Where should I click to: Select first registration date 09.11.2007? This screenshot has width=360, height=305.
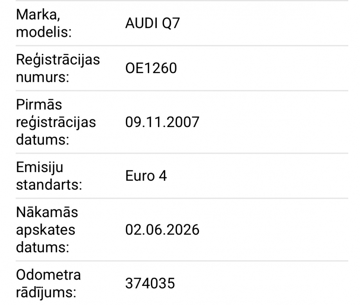point(162,122)
